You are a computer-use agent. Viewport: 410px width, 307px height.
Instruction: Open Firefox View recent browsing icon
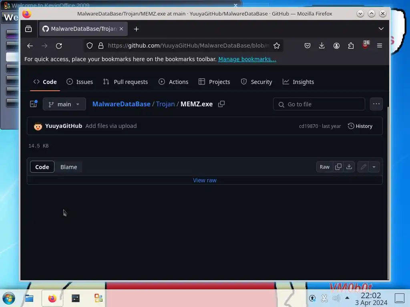coord(28,29)
